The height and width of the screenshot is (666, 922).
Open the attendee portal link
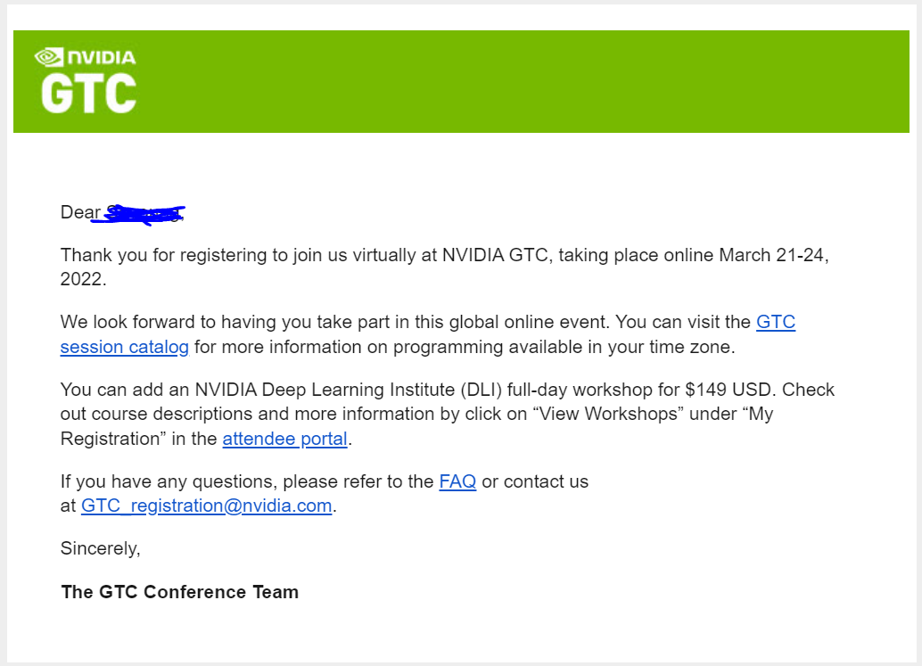[284, 439]
